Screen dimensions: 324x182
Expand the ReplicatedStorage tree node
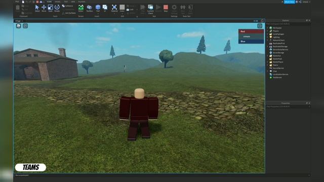(268, 47)
